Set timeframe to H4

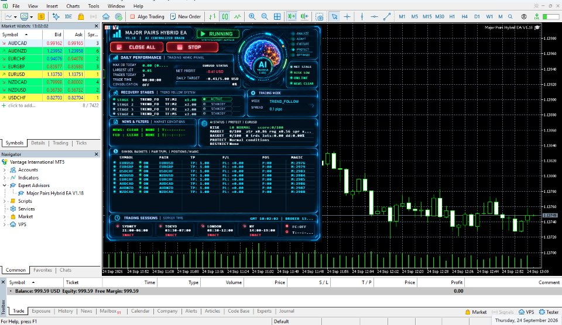coord(464,16)
